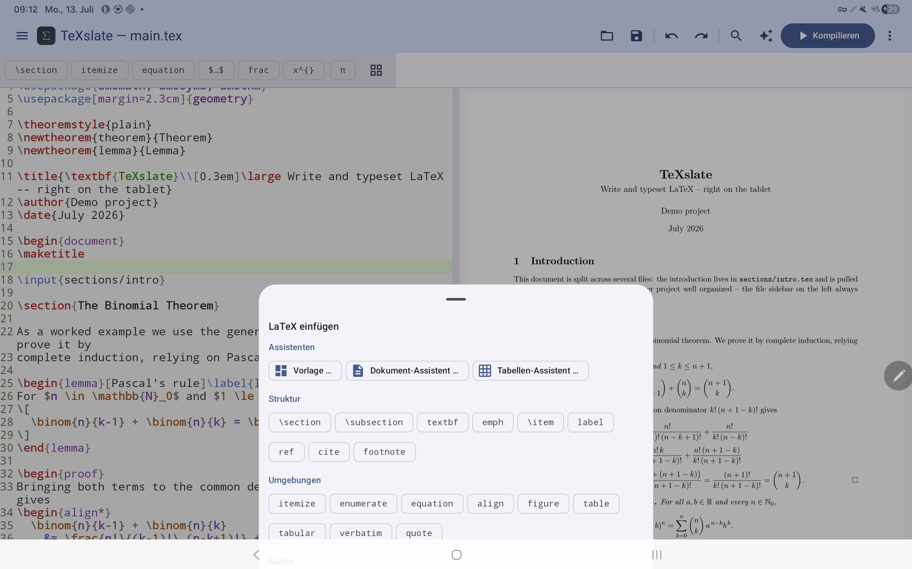Viewport: 912px width, 569px height.
Task: Insert the emph command
Action: tap(493, 422)
